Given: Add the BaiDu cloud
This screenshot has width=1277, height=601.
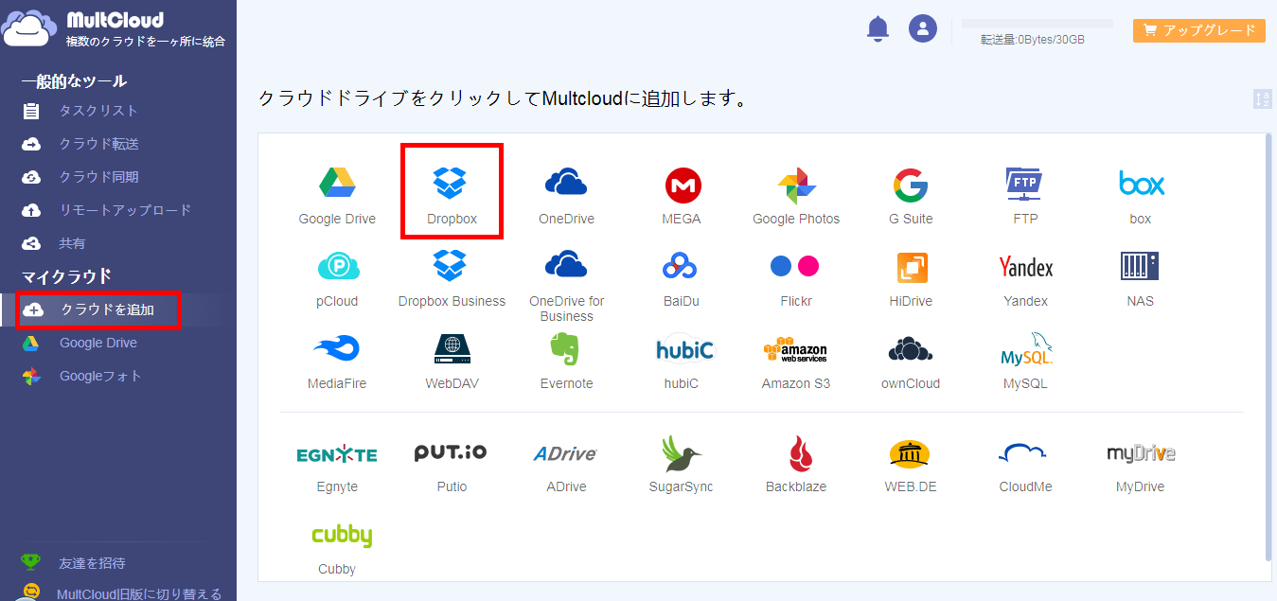Looking at the screenshot, I should point(682,278).
